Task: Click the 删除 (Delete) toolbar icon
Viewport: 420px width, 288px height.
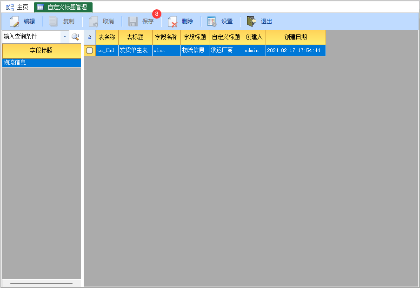Action: [173, 21]
